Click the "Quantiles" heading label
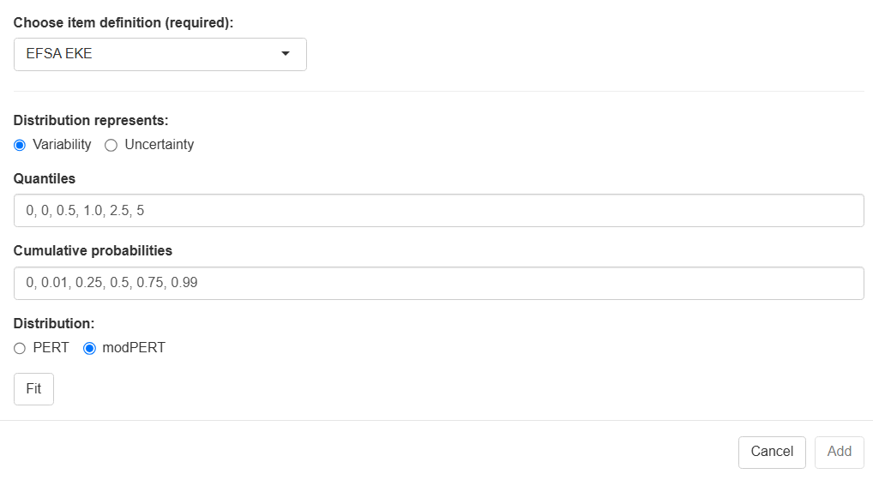This screenshot has height=480, width=873. 45,178
